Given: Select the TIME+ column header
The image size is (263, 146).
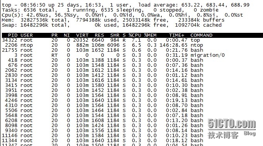Looking at the screenshot, I should pyautogui.click(x=176, y=35).
